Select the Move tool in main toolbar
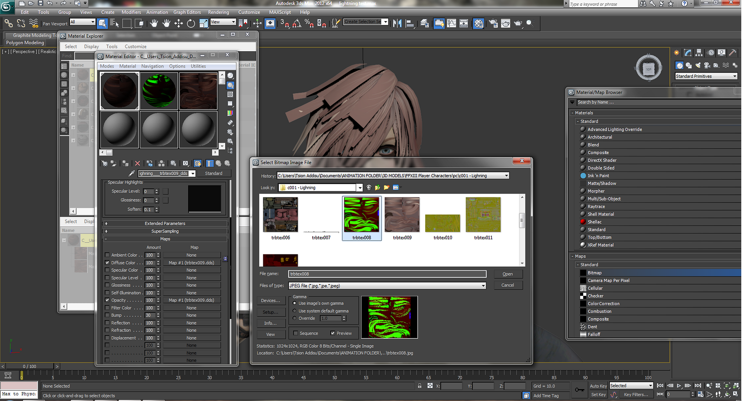The height and width of the screenshot is (401, 742). click(179, 24)
